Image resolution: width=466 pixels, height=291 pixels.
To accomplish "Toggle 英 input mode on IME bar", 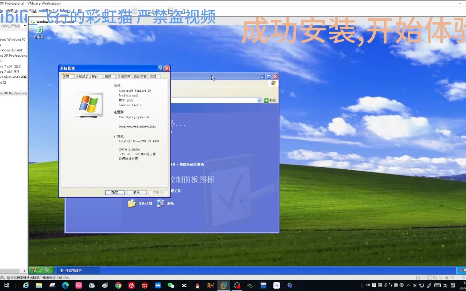I will click(380, 285).
